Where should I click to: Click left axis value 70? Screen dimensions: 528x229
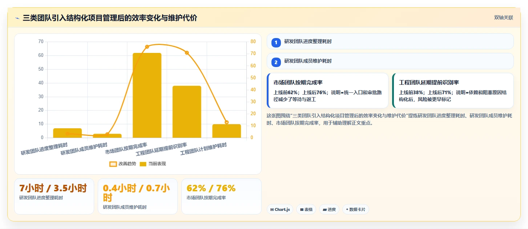click(41, 42)
